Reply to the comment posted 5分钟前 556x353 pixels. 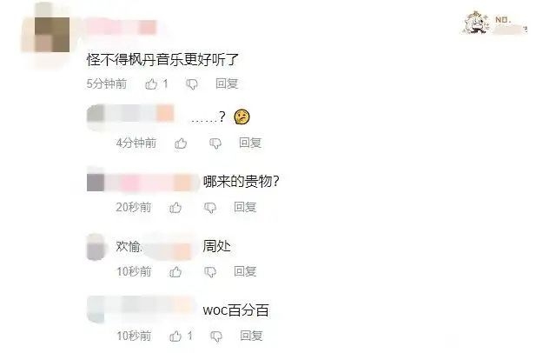(x=227, y=83)
